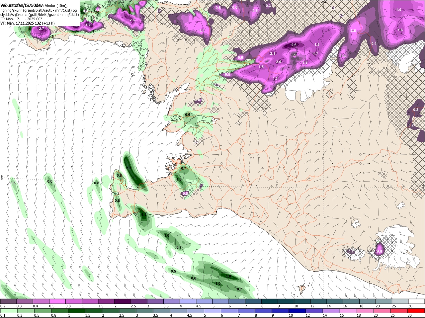Pick upper snow legend swatch between 8 and 9
Screen dimensions: 425x318
pyautogui.click(x=270, y=301)
